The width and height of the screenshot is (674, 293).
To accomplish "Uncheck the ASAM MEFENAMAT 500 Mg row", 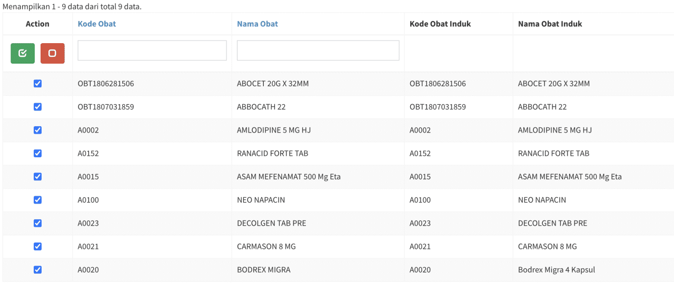I will pyautogui.click(x=37, y=177).
